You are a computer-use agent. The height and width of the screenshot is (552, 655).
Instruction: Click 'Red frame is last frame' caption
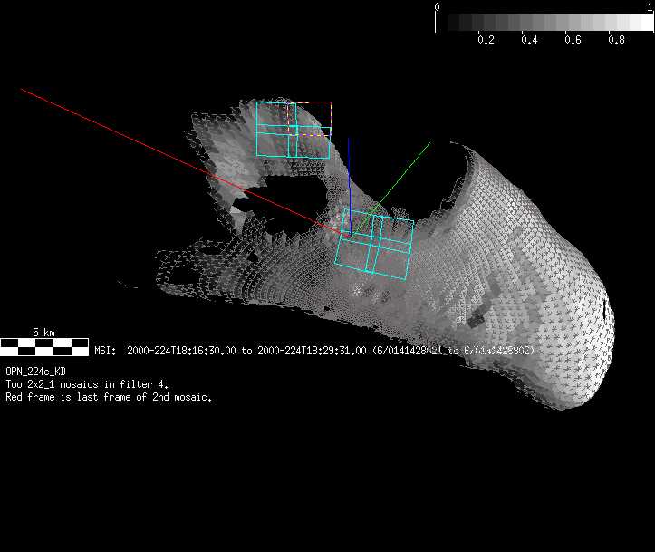coord(109,397)
